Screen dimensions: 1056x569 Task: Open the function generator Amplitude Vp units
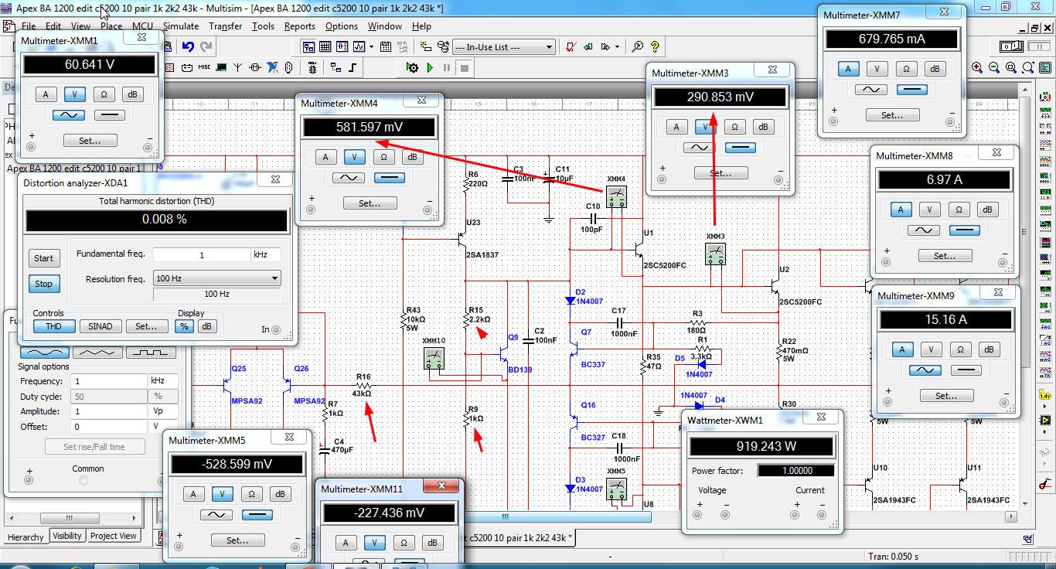click(162, 411)
